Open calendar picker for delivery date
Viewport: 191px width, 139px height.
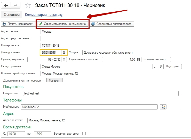click(64, 53)
